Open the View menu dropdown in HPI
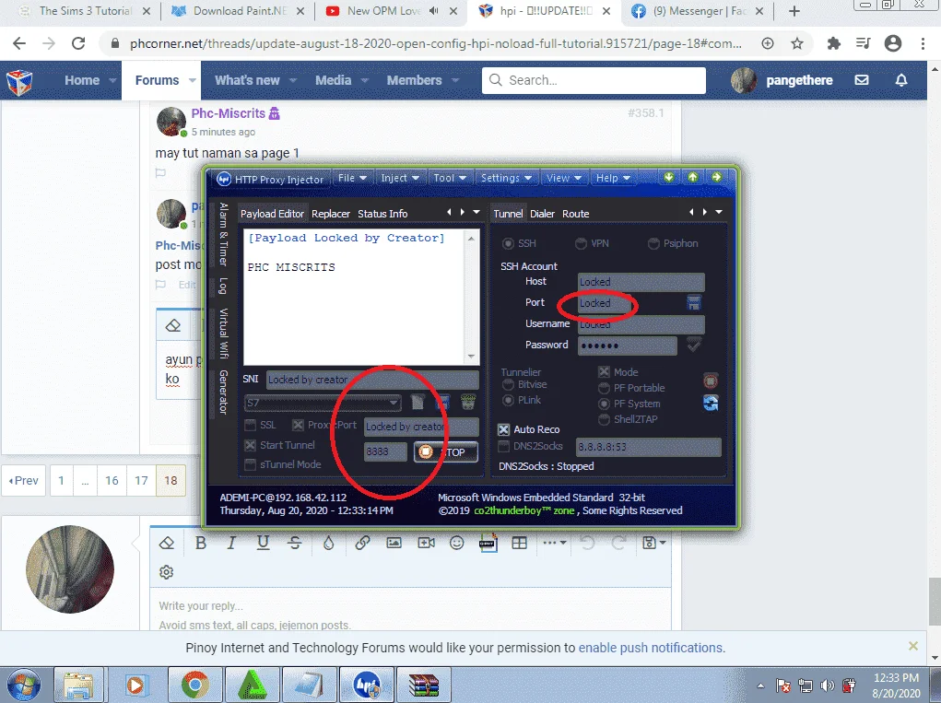 (x=563, y=178)
